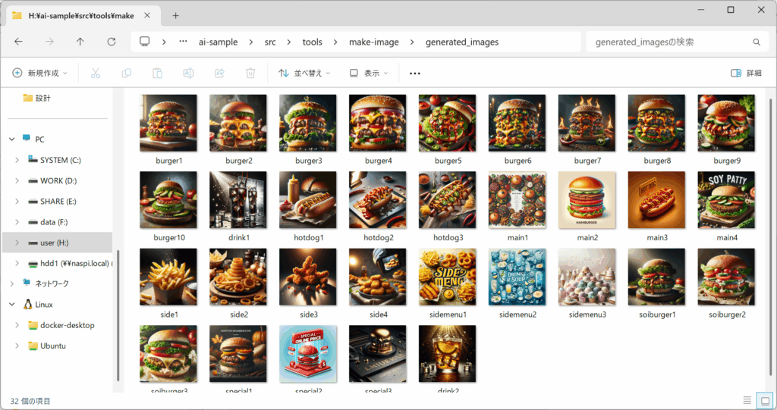Switch to large thumbnails view in status bar

pyautogui.click(x=765, y=400)
